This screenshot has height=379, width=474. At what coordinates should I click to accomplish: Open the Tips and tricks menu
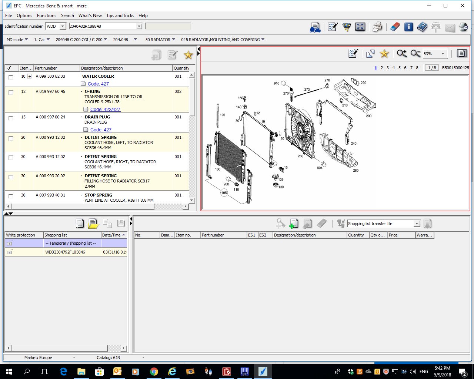[120, 16]
